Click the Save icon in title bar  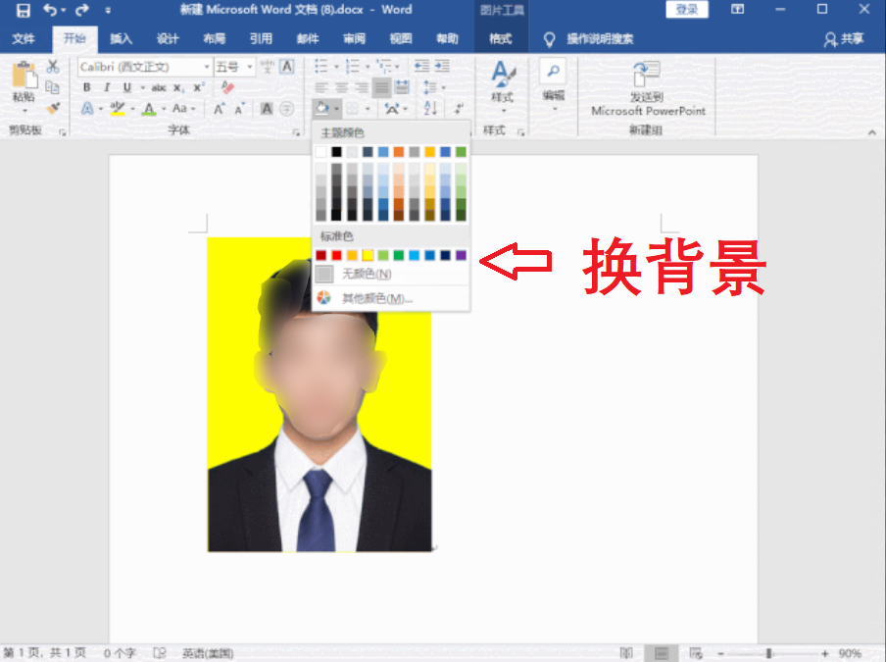click(x=23, y=10)
